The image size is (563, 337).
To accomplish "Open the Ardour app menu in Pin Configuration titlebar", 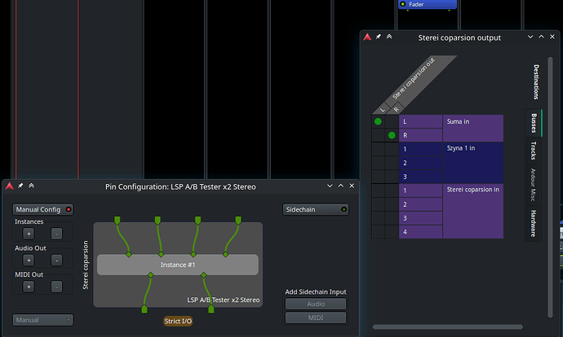I will tap(9, 186).
